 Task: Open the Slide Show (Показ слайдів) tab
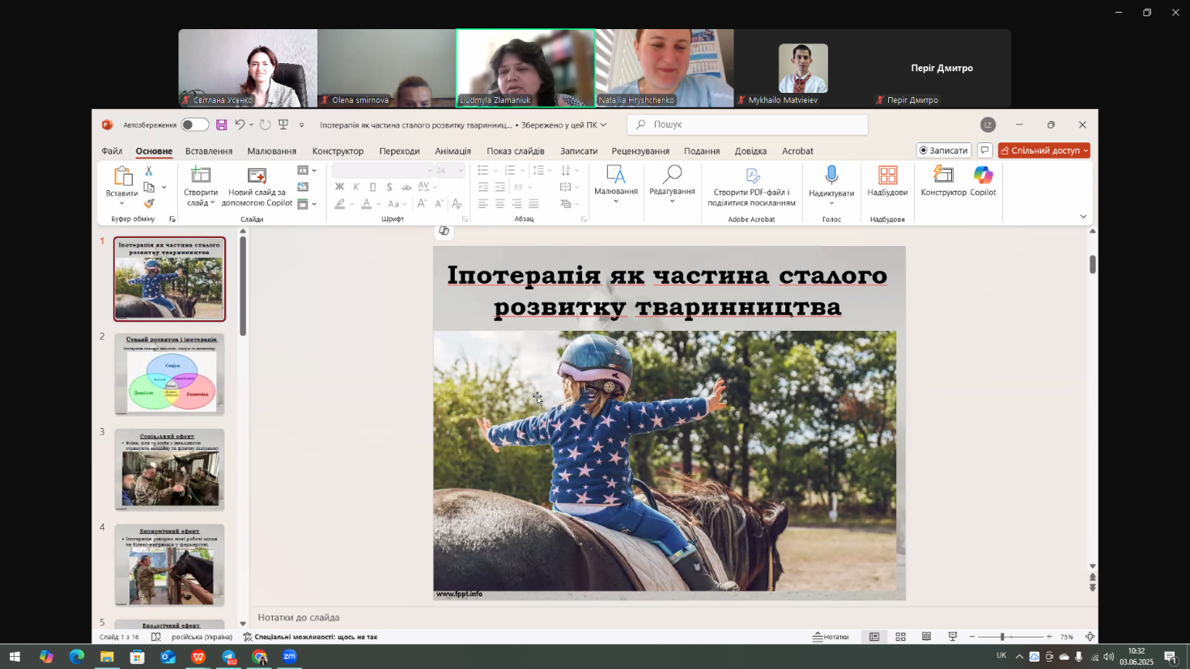tap(515, 151)
